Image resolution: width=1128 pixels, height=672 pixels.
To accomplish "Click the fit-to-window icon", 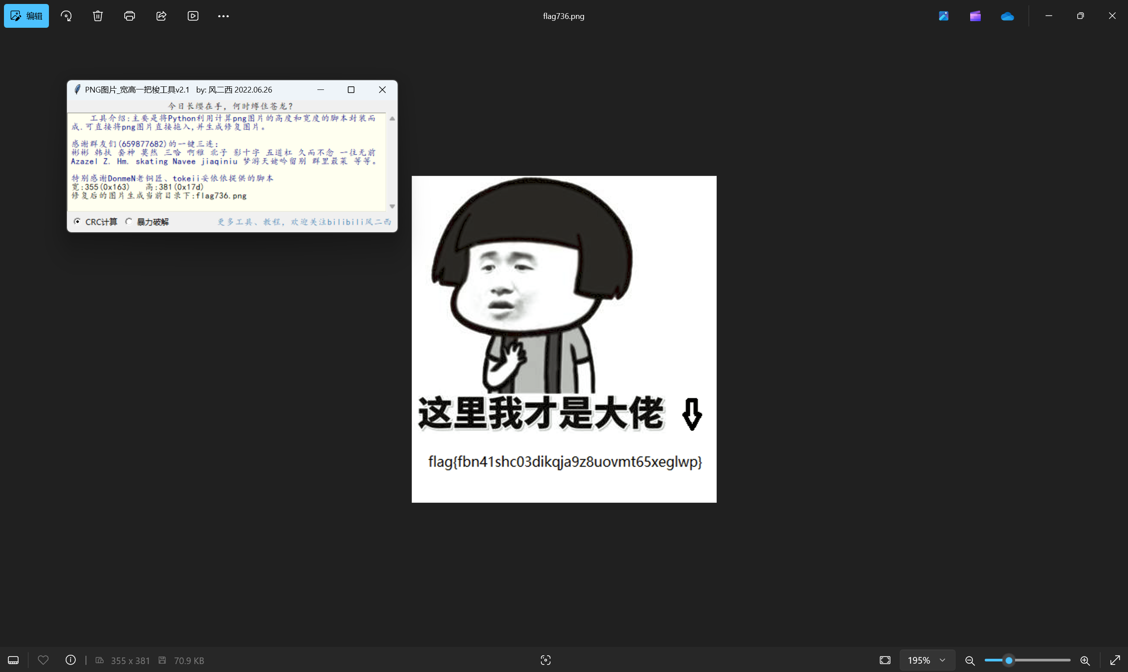I will [x=885, y=660].
